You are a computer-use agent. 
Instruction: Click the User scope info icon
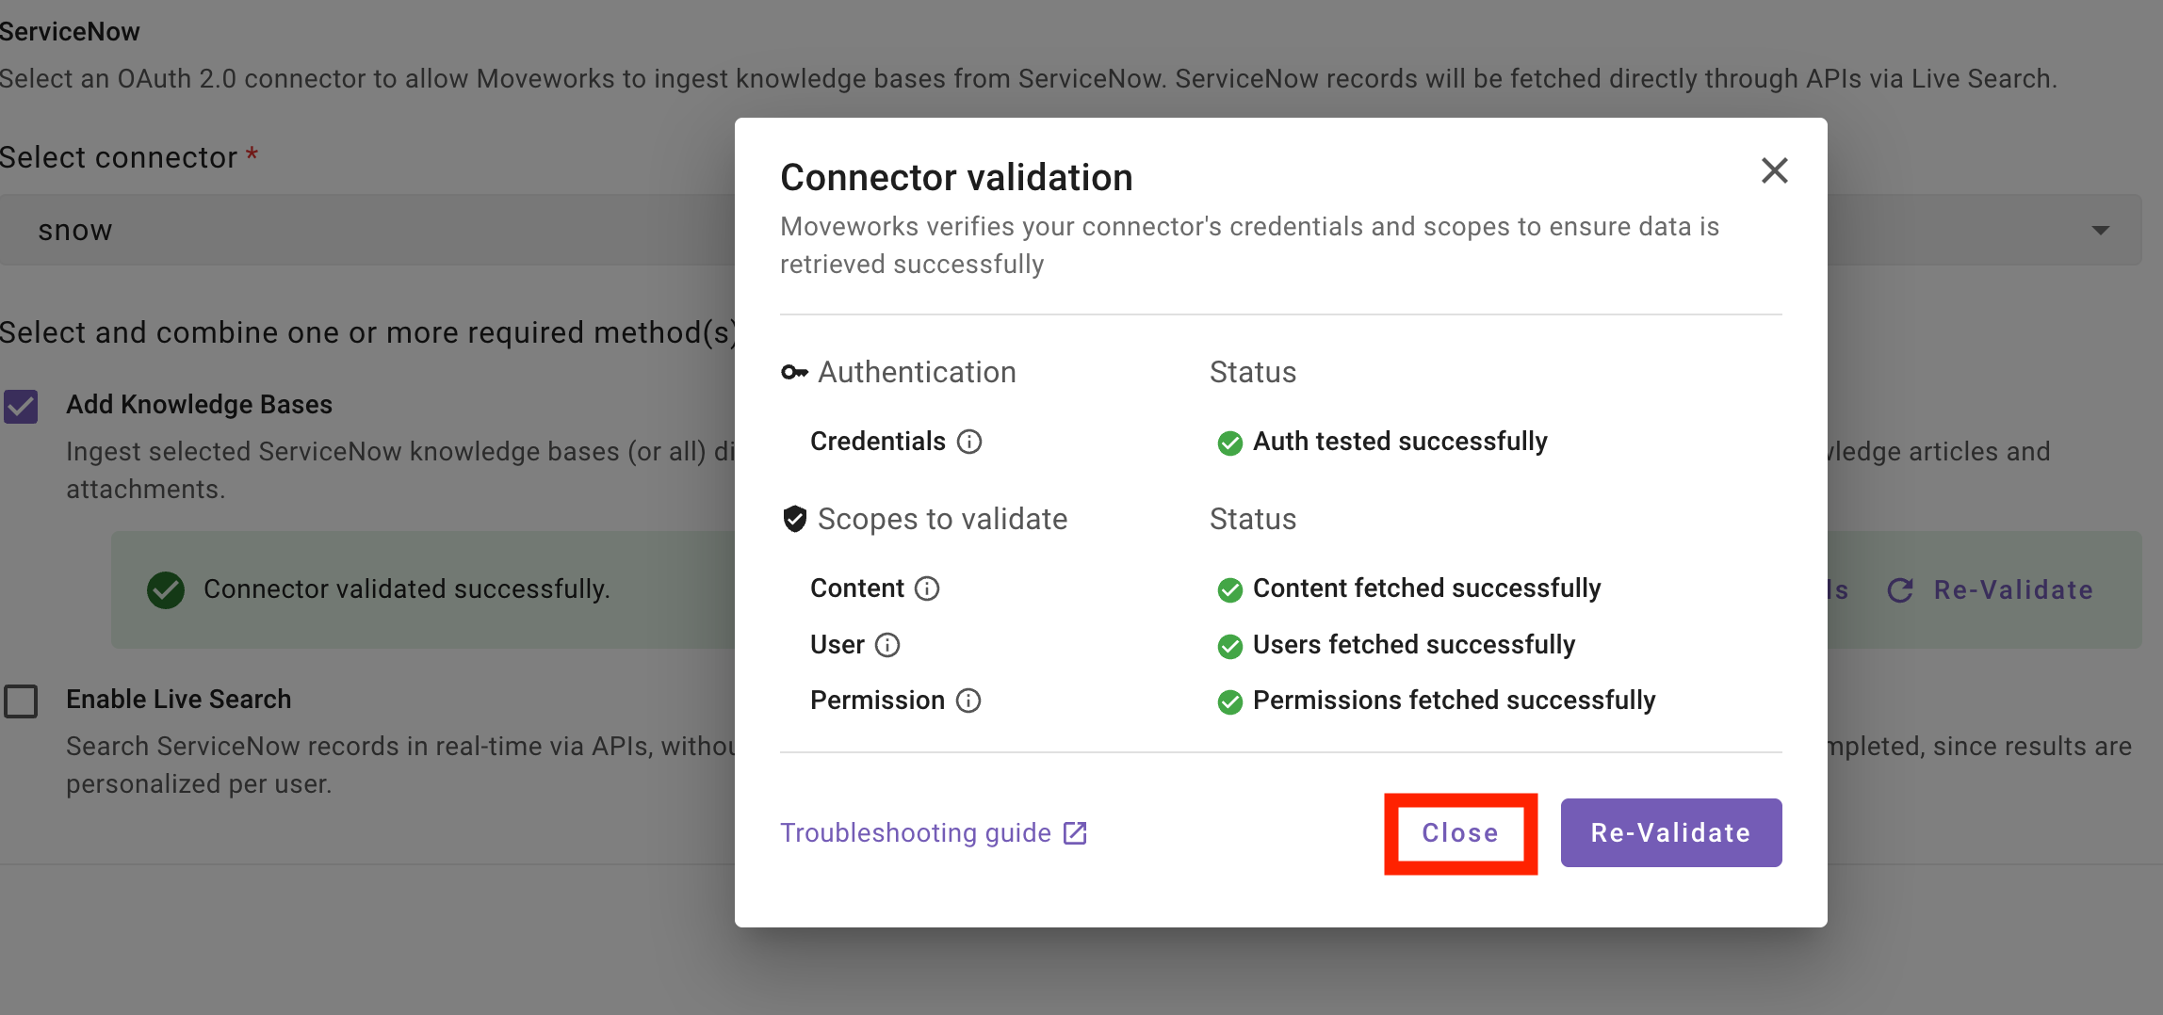pyautogui.click(x=887, y=645)
